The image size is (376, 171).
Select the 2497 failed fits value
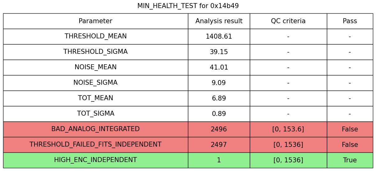point(219,145)
